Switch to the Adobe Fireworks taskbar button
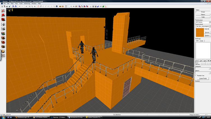 pos(93,117)
